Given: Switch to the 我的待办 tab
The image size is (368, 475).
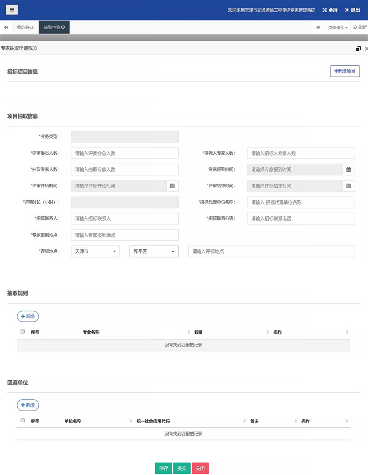Looking at the screenshot, I should (26, 27).
